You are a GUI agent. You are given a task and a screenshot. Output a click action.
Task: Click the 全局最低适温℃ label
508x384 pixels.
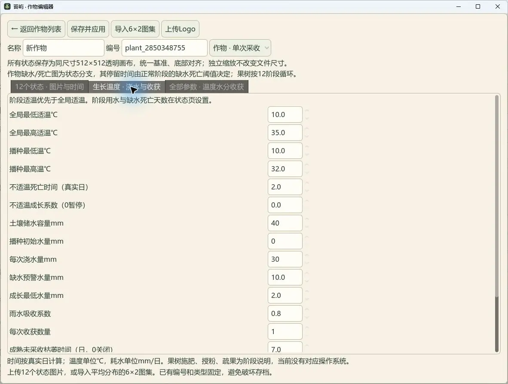pyautogui.click(x=34, y=115)
